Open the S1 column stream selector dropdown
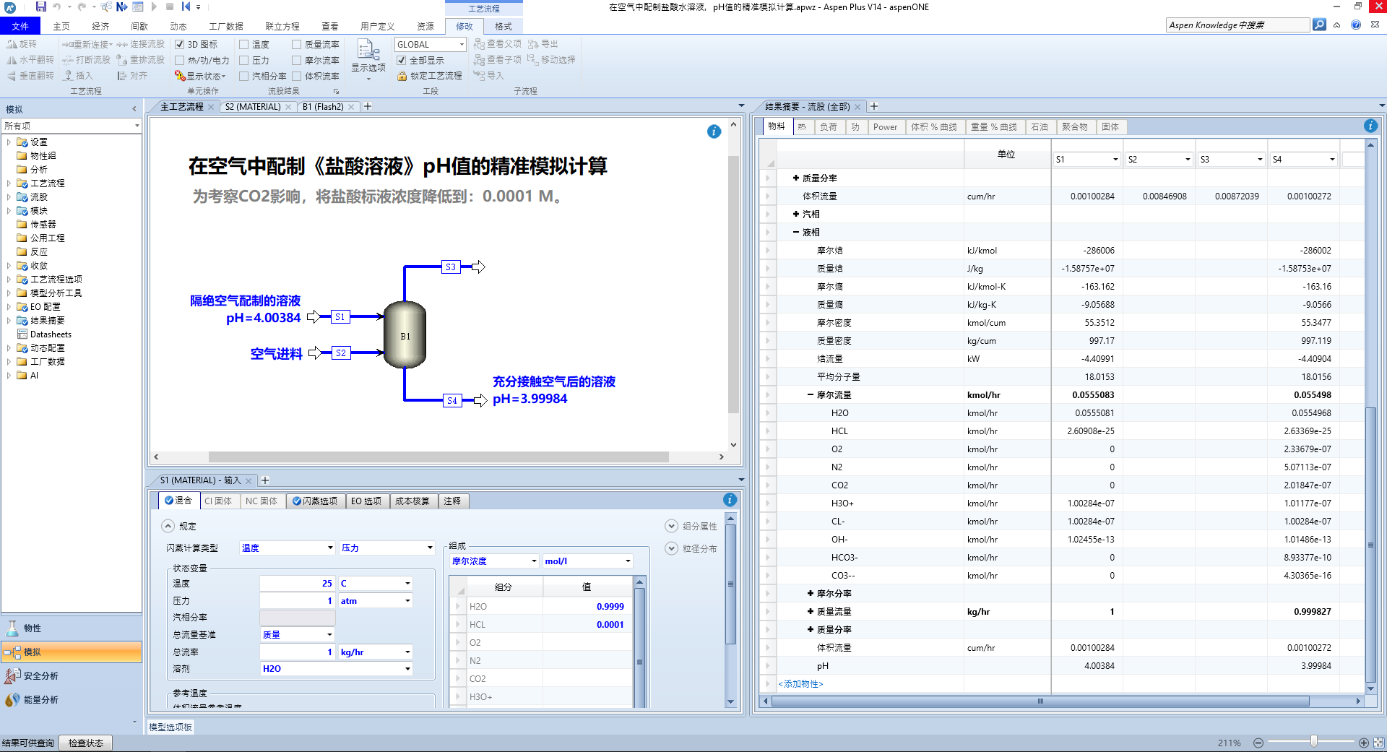Screen dimensions: 1387x752 point(1115,159)
